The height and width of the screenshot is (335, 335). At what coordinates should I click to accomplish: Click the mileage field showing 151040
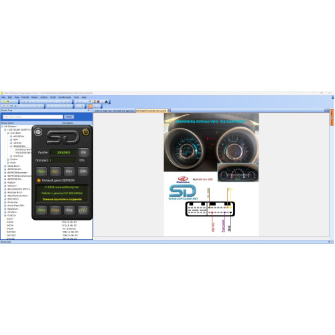pyautogui.click(x=64, y=152)
